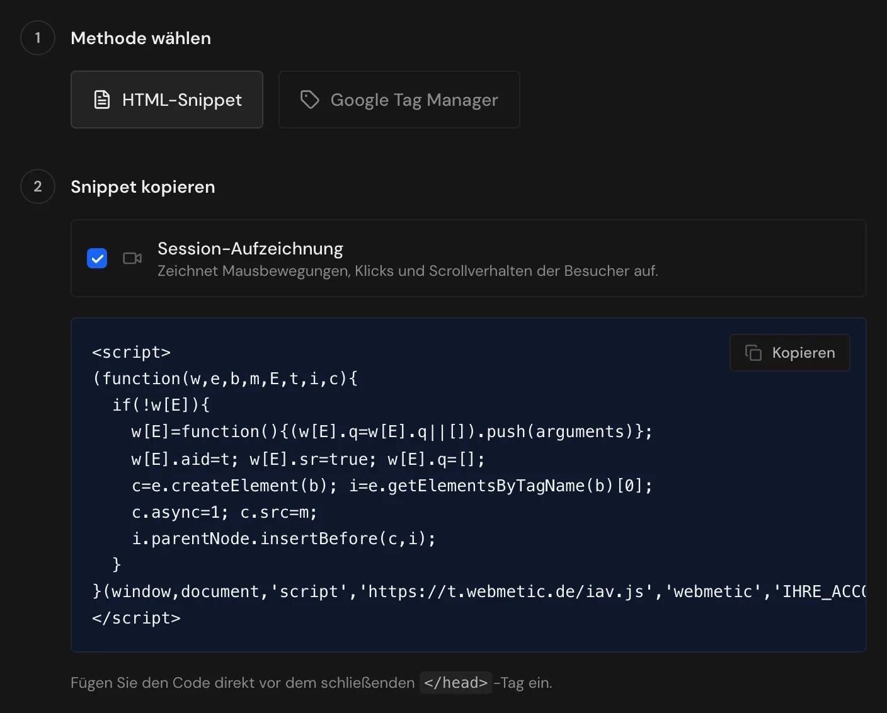The image size is (887, 713).
Task: Select the HTML-Snippet method tab
Action: [x=166, y=100]
